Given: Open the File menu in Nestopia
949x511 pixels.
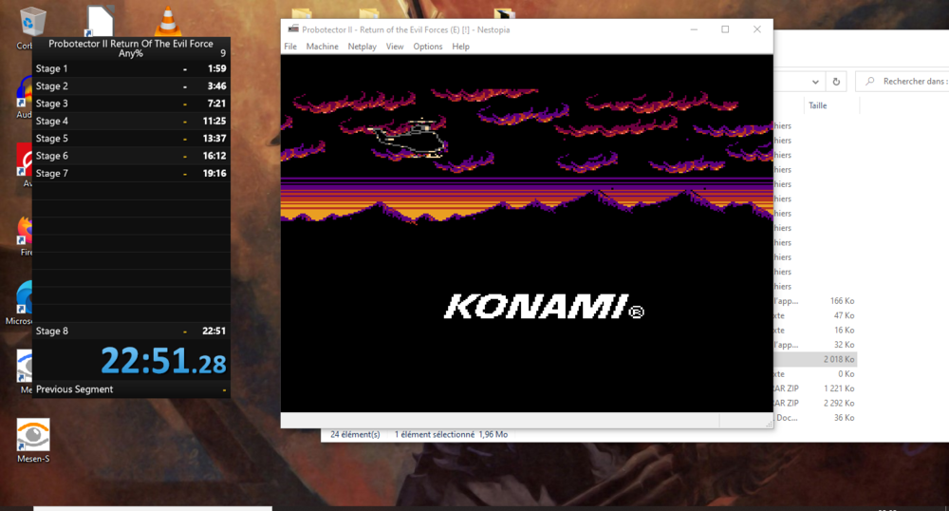Looking at the screenshot, I should pos(290,47).
